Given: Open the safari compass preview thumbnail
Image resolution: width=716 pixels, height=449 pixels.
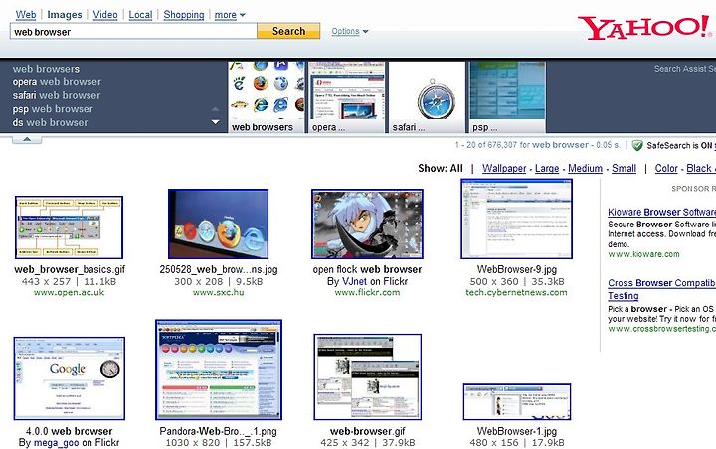Looking at the screenshot, I should tap(427, 97).
